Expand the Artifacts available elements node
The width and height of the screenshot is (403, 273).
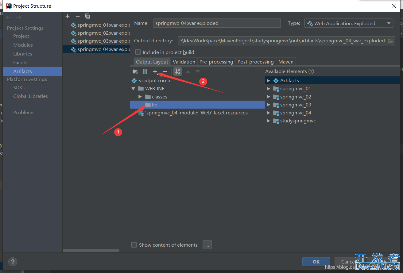tap(268, 81)
